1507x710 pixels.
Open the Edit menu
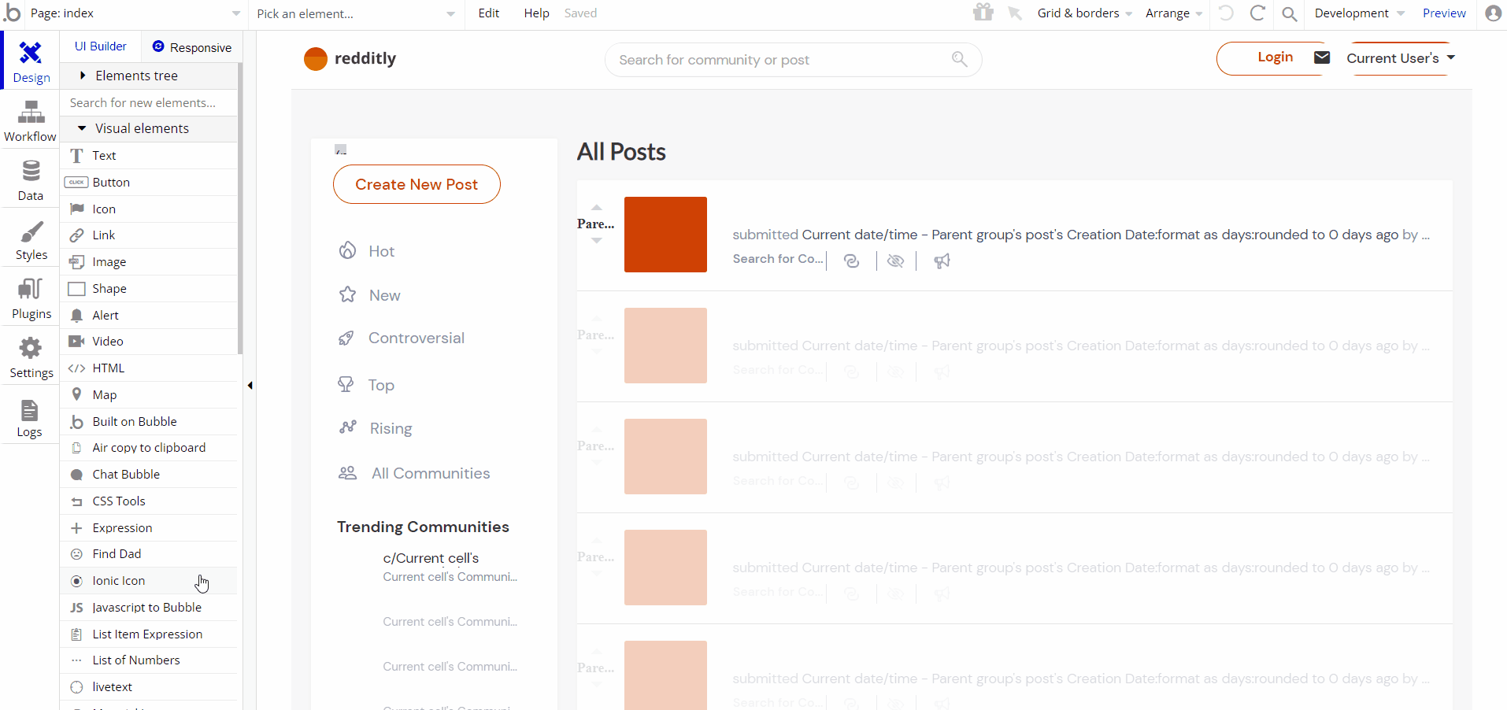coord(488,13)
